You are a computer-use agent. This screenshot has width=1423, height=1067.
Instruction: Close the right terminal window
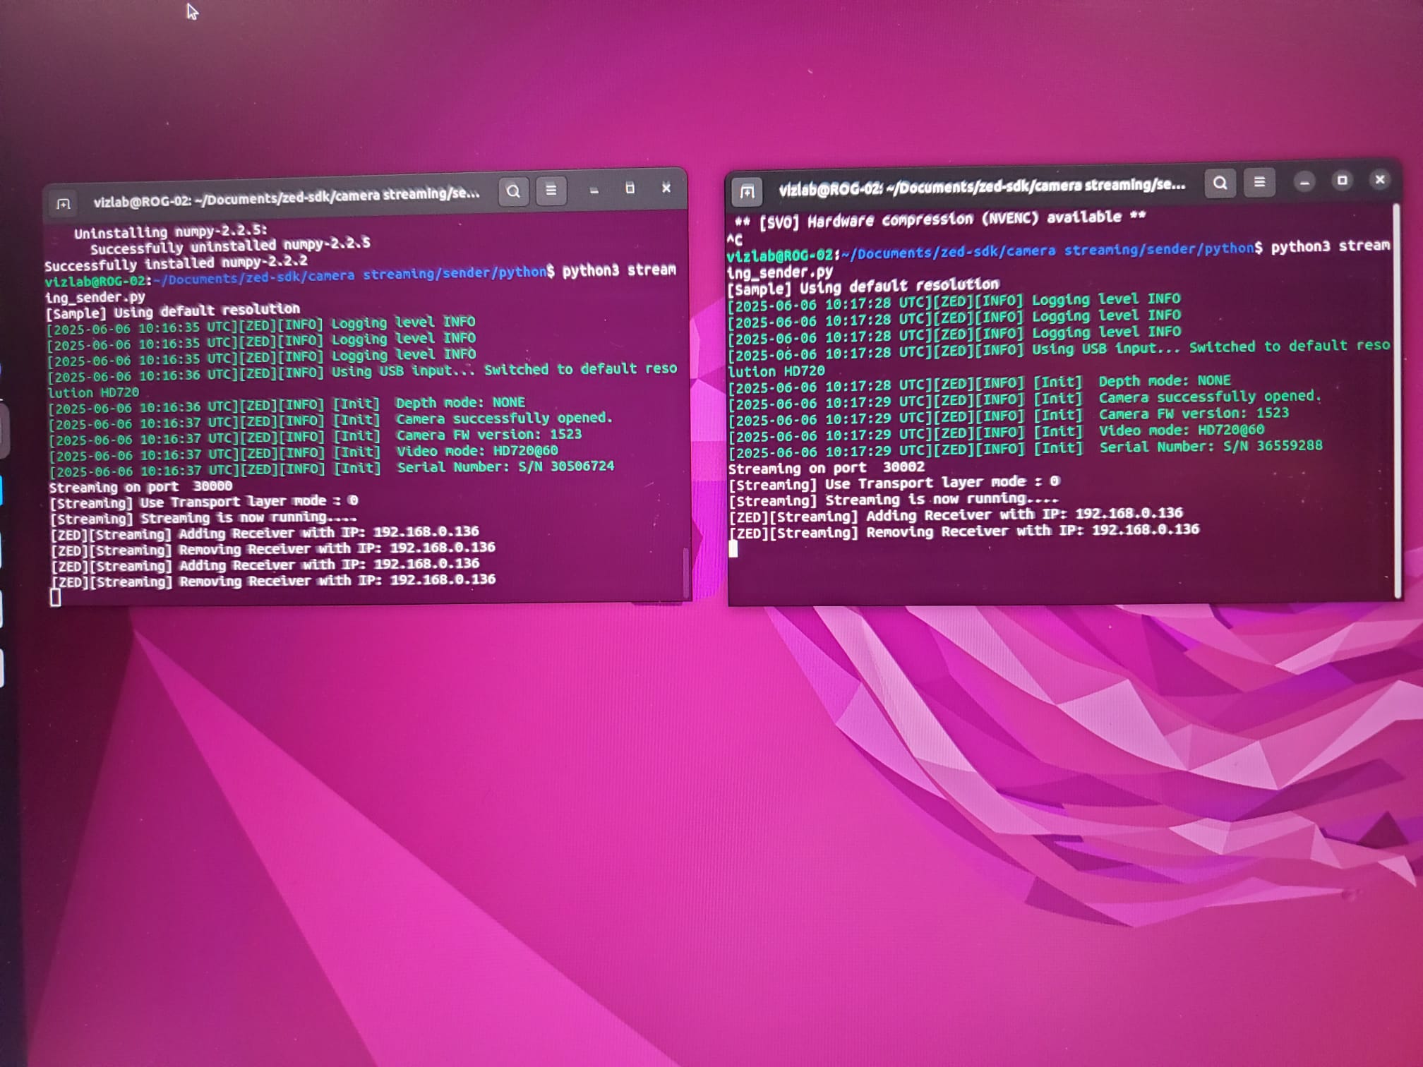(x=1380, y=180)
